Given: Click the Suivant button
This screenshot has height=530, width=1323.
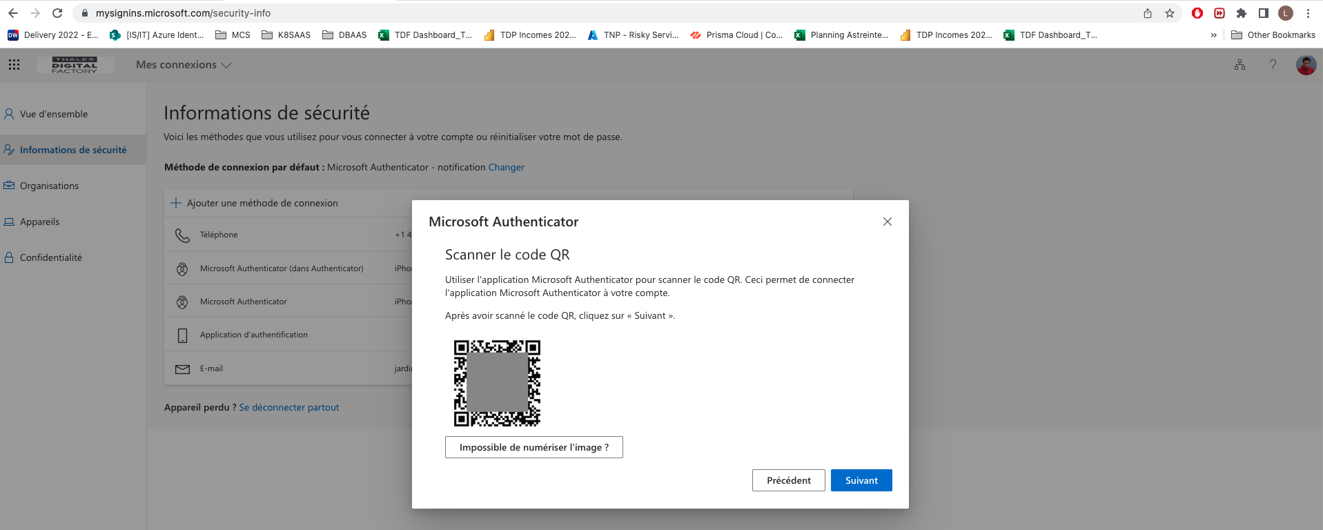Looking at the screenshot, I should click(861, 480).
